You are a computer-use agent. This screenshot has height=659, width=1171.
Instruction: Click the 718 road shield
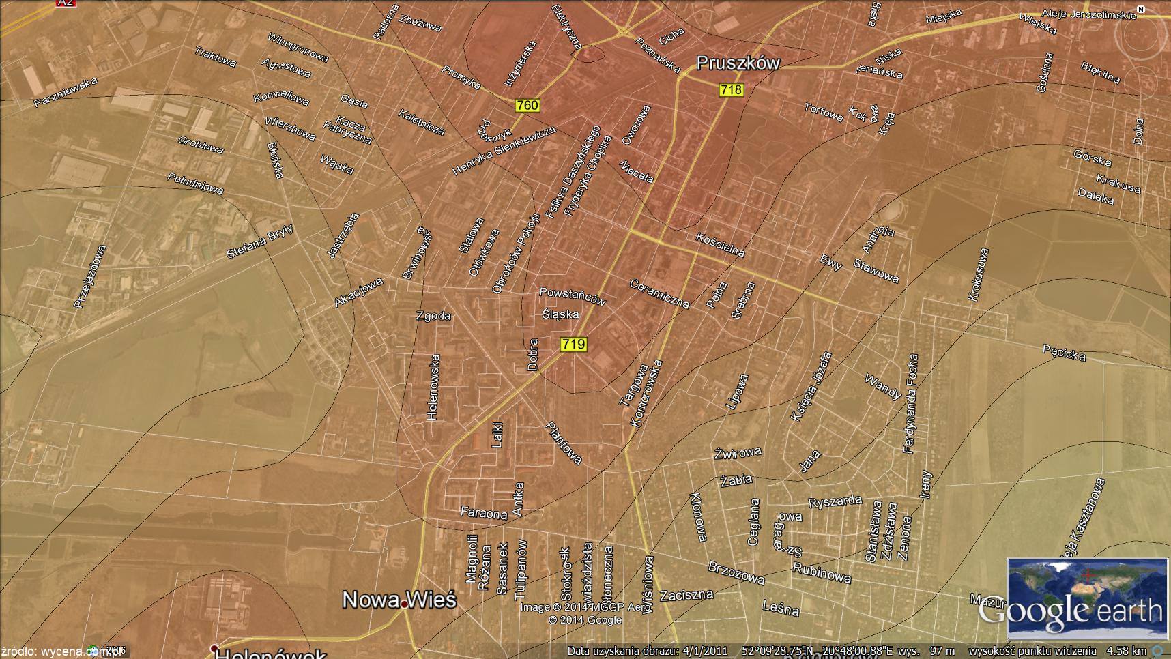(x=730, y=89)
